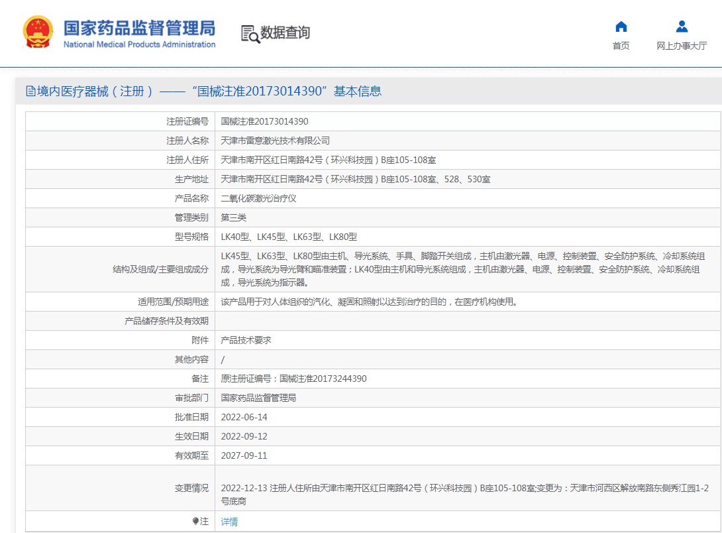Open the 数据查询 search icon
The image size is (722, 533).
250,34
